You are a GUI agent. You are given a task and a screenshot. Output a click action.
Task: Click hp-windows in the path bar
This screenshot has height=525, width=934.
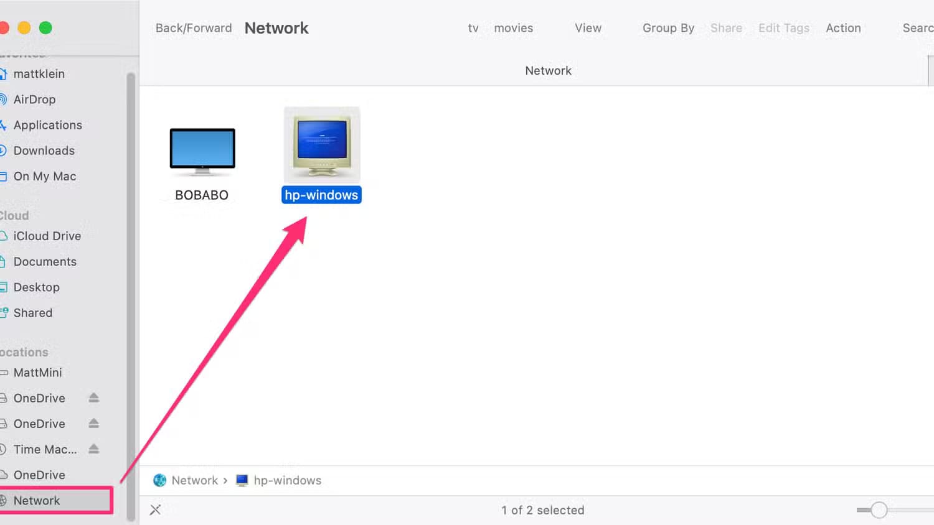pos(287,480)
